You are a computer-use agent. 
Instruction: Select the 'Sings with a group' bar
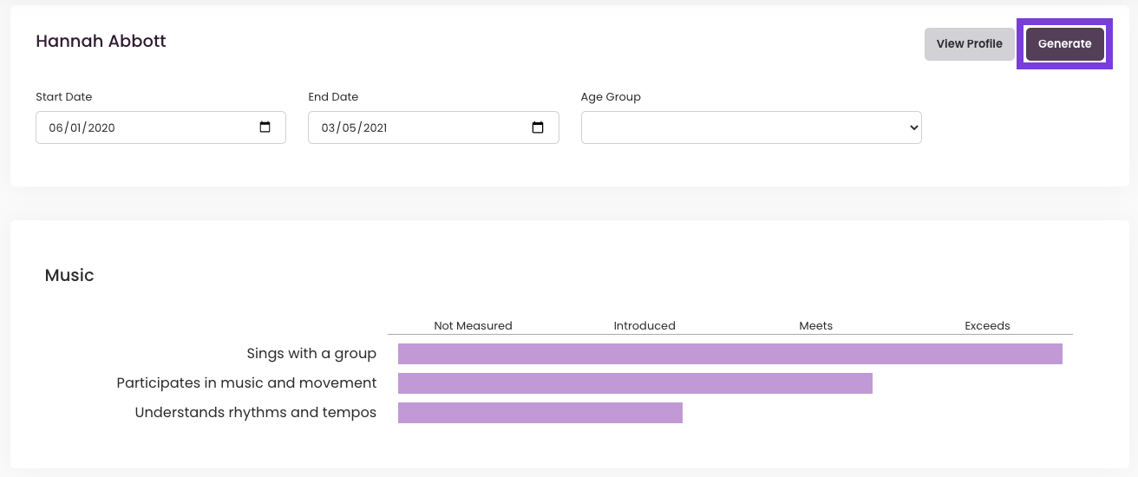point(730,354)
